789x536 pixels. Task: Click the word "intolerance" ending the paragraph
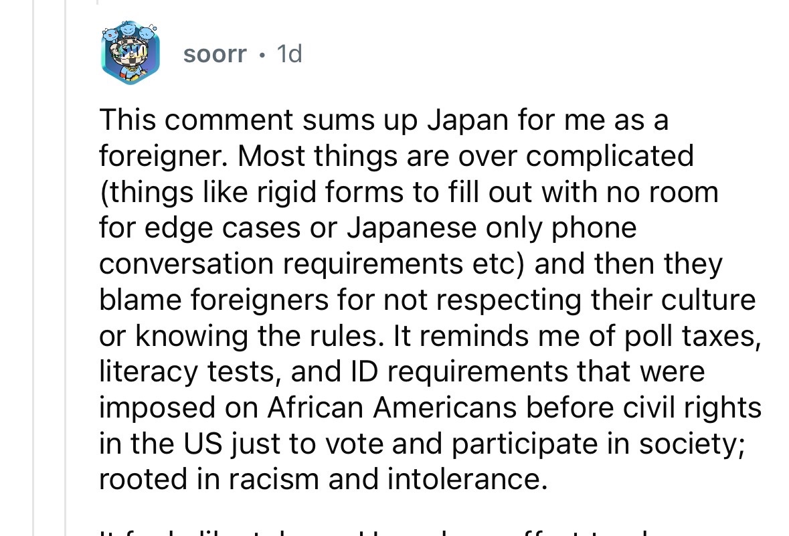pos(464,480)
